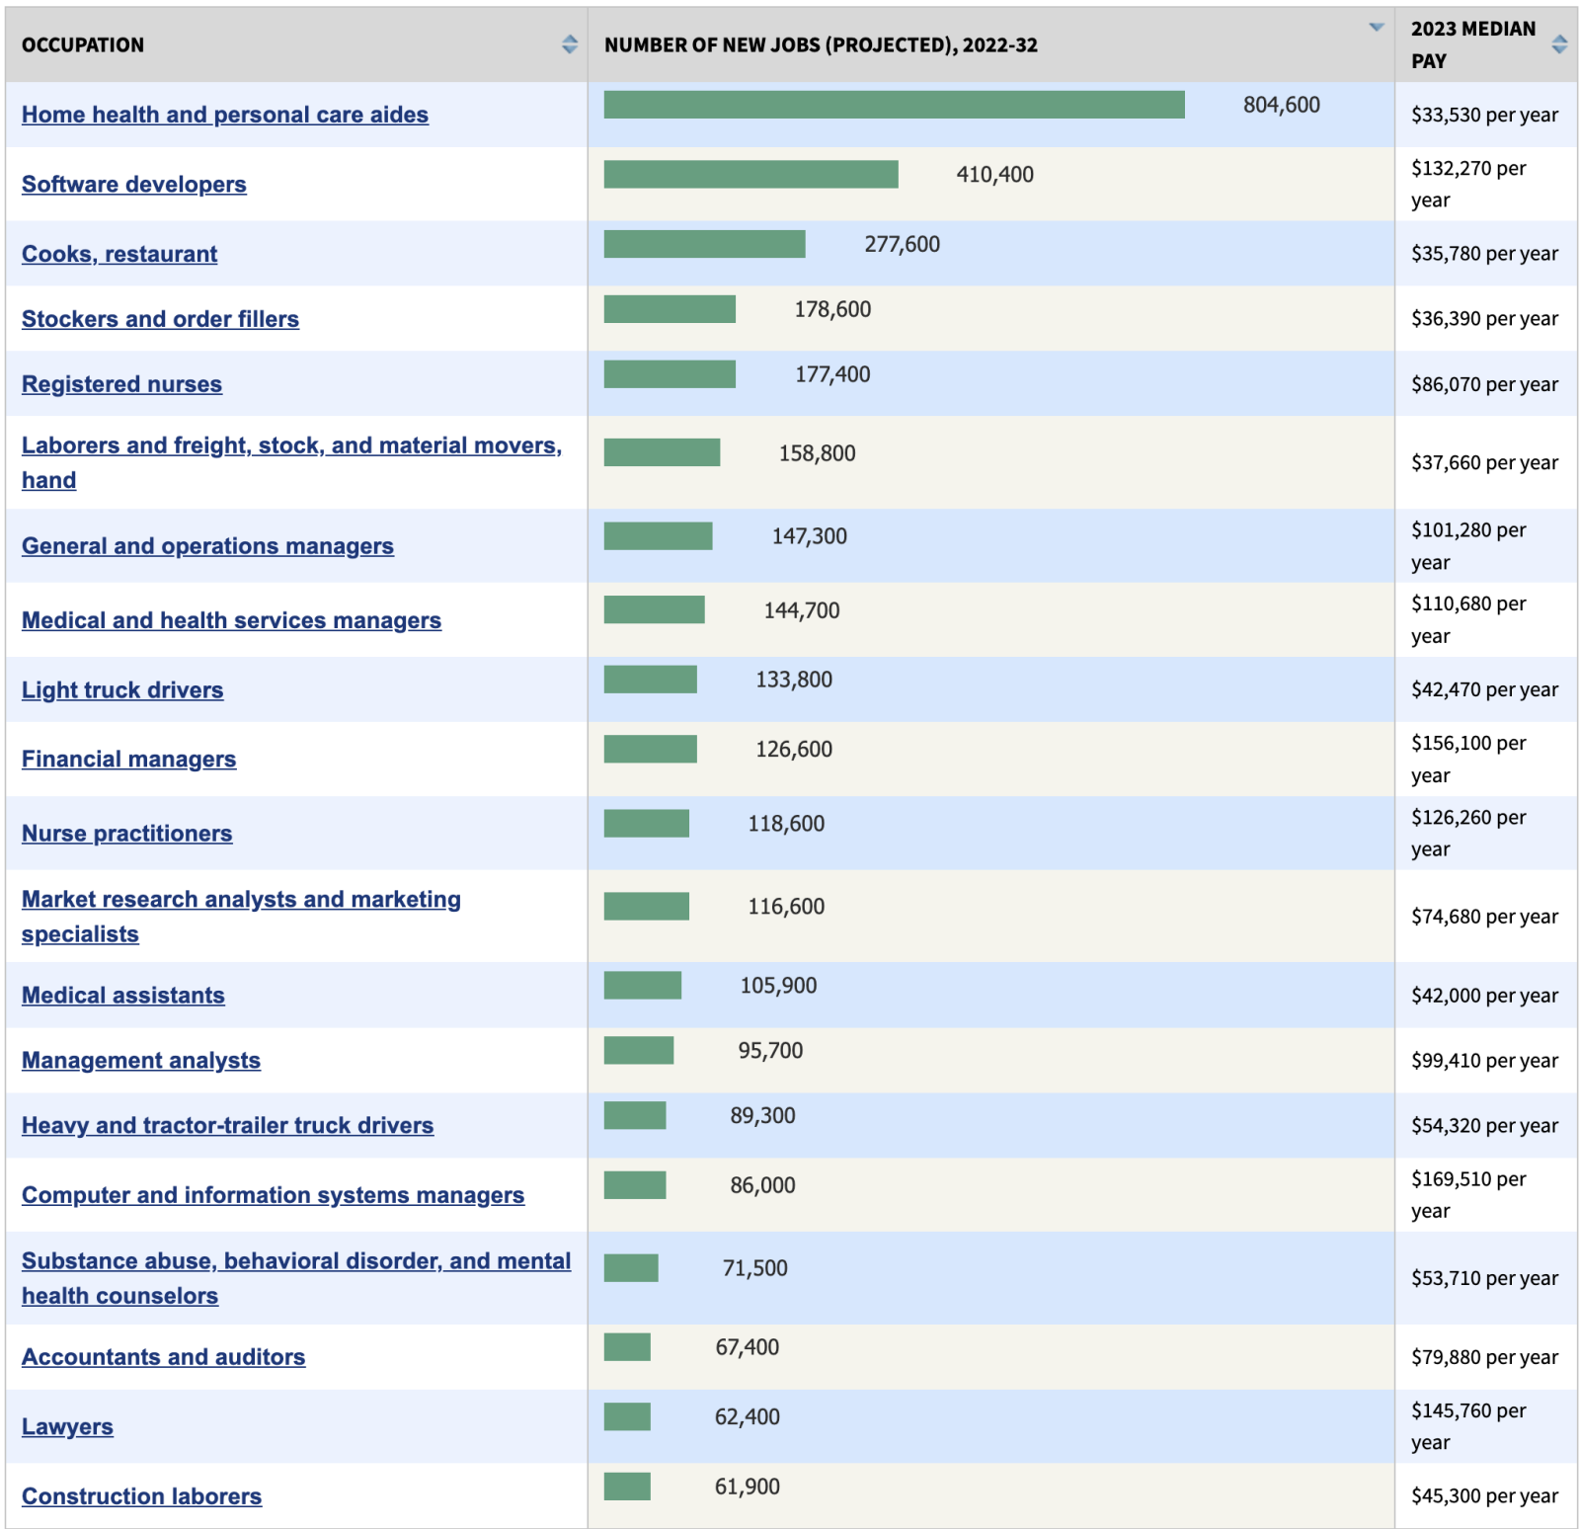Click the descending arrow in New Jobs header
This screenshot has height=1529, width=1580.
pyautogui.click(x=1376, y=28)
